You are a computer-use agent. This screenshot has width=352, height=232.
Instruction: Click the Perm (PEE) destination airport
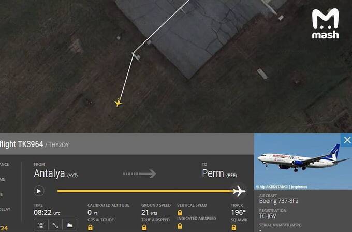219,173
